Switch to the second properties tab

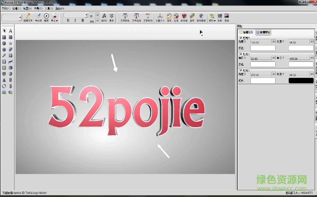tap(263, 32)
